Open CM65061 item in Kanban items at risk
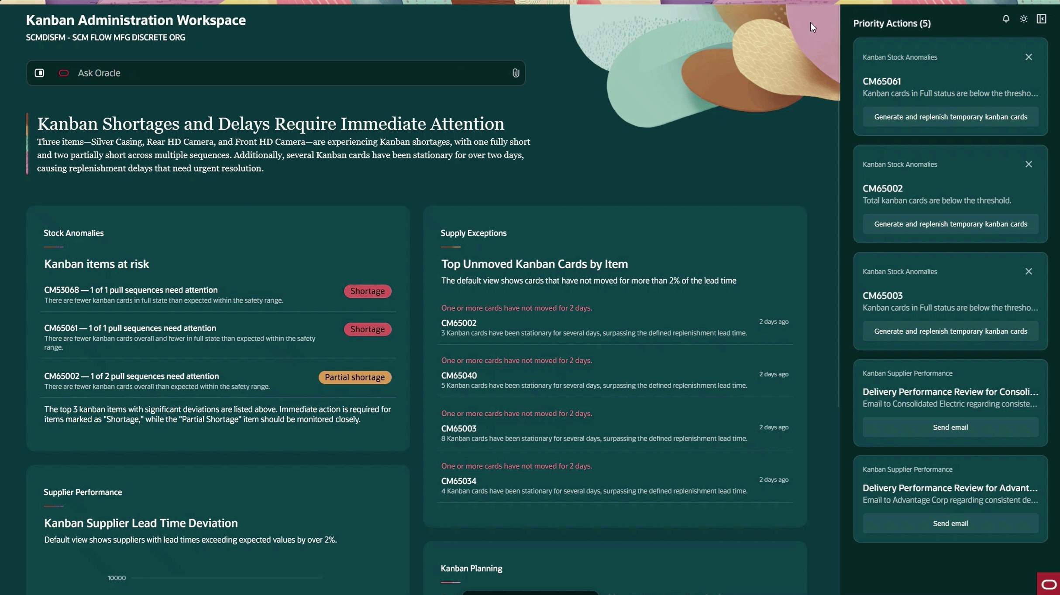1060x595 pixels. pyautogui.click(x=218, y=337)
